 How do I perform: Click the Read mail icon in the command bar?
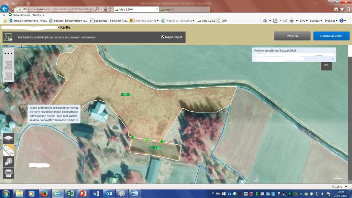coord(285,21)
